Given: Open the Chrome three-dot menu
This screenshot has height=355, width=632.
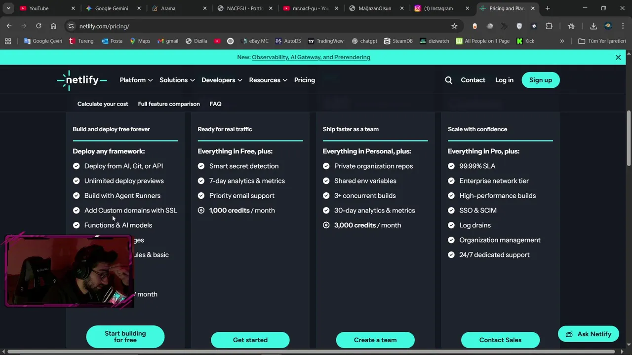Looking at the screenshot, I should click(x=623, y=26).
